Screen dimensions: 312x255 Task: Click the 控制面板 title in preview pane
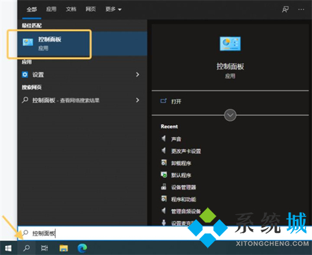[x=230, y=66]
